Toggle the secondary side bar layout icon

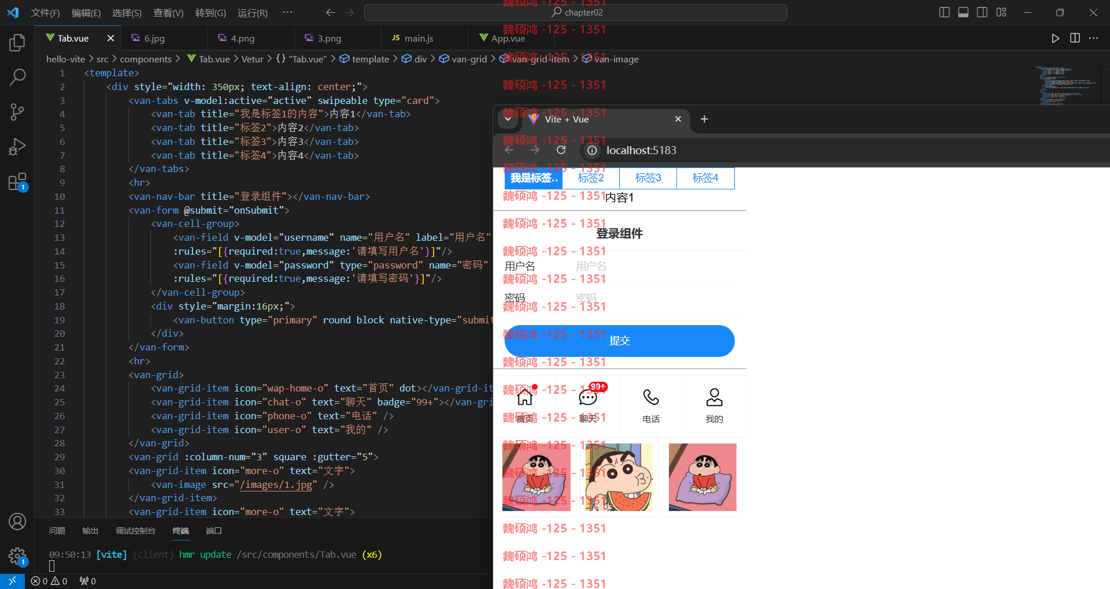point(982,12)
